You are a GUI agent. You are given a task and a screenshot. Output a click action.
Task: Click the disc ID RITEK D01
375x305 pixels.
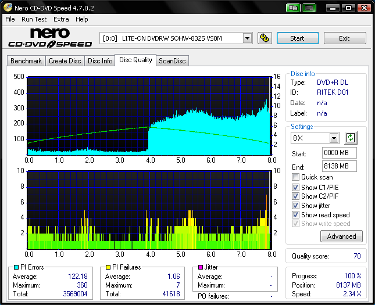(333, 92)
